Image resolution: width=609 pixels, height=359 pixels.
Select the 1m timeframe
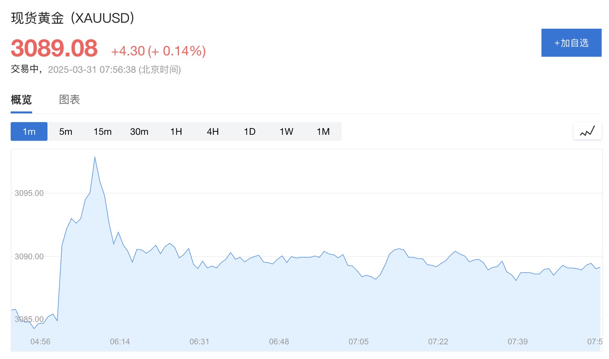(x=29, y=131)
